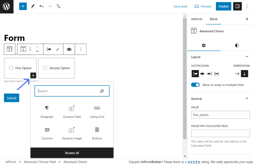
Task: Open the settings gear tab
Action: pos(204,45)
